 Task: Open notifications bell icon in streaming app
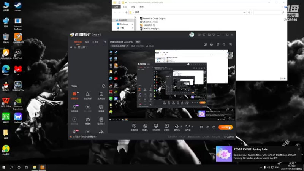pyautogui.click(x=224, y=44)
